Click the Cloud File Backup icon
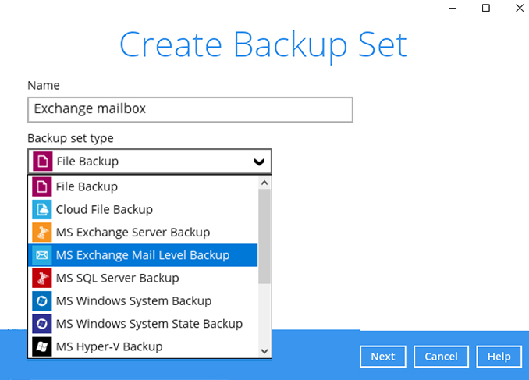Image resolution: width=529 pixels, height=380 pixels. [x=42, y=210]
